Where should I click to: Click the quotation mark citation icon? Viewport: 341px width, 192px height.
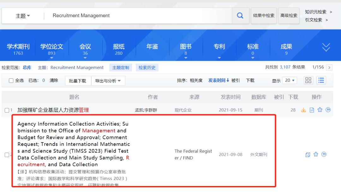328,110
